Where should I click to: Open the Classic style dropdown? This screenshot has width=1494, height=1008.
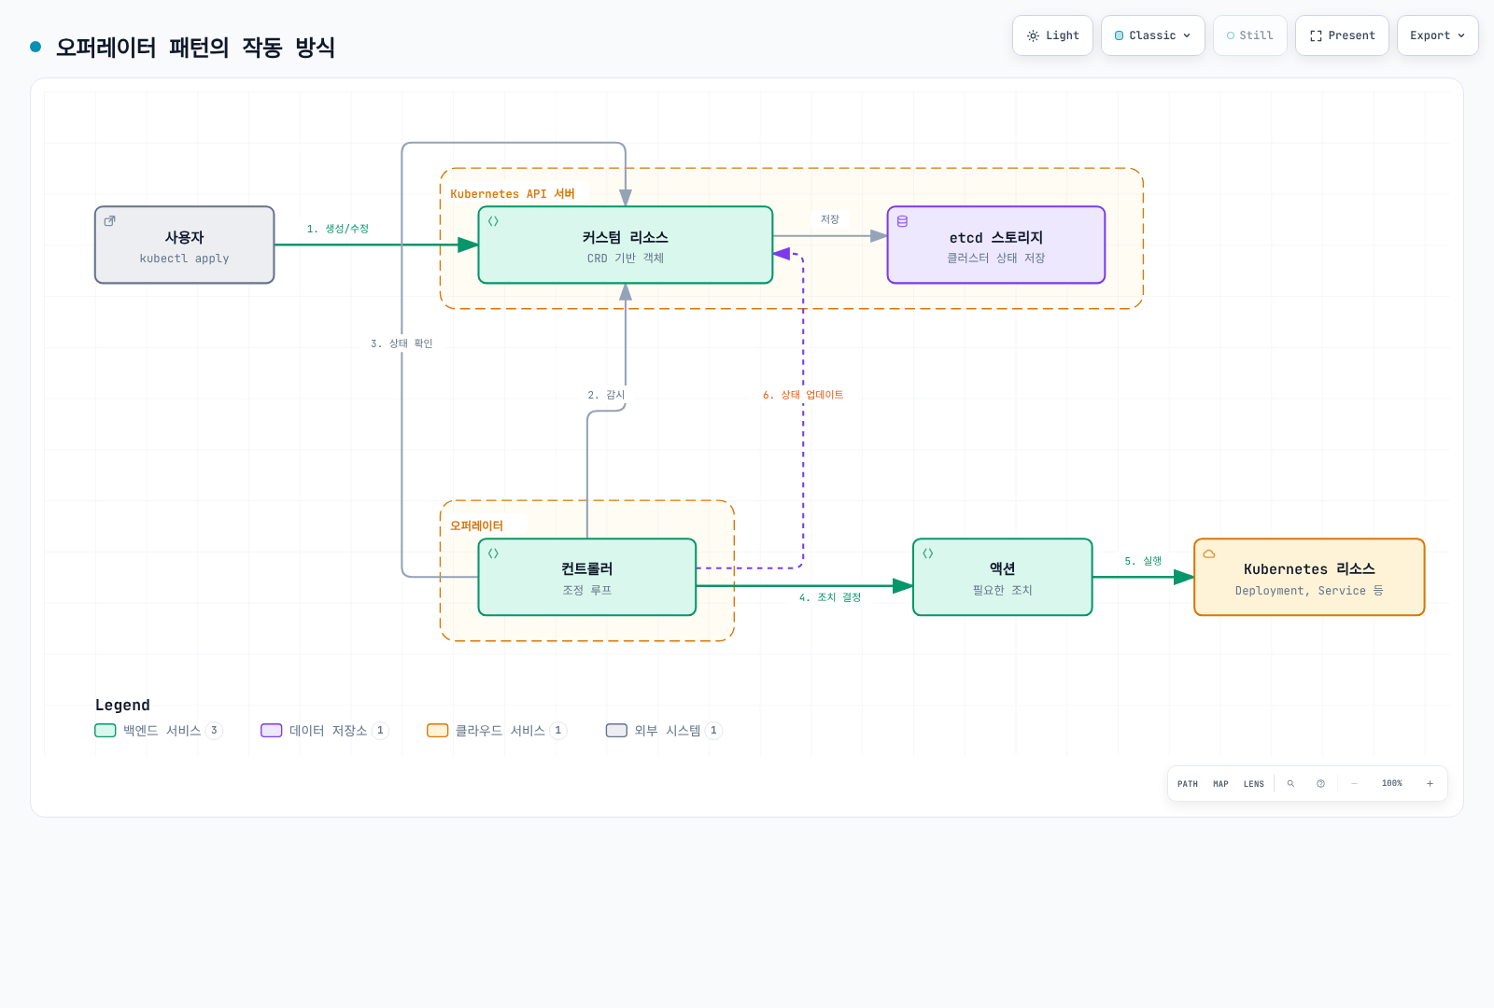tap(1153, 35)
